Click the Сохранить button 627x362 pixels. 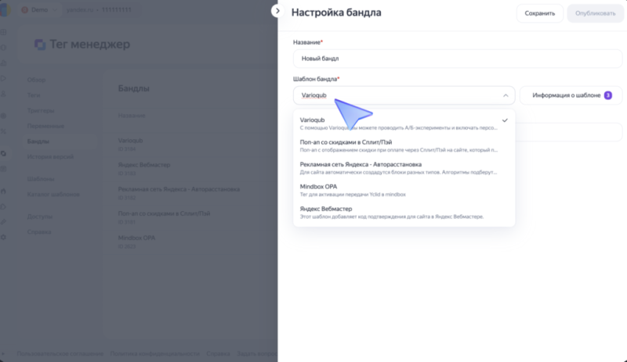pyautogui.click(x=539, y=13)
